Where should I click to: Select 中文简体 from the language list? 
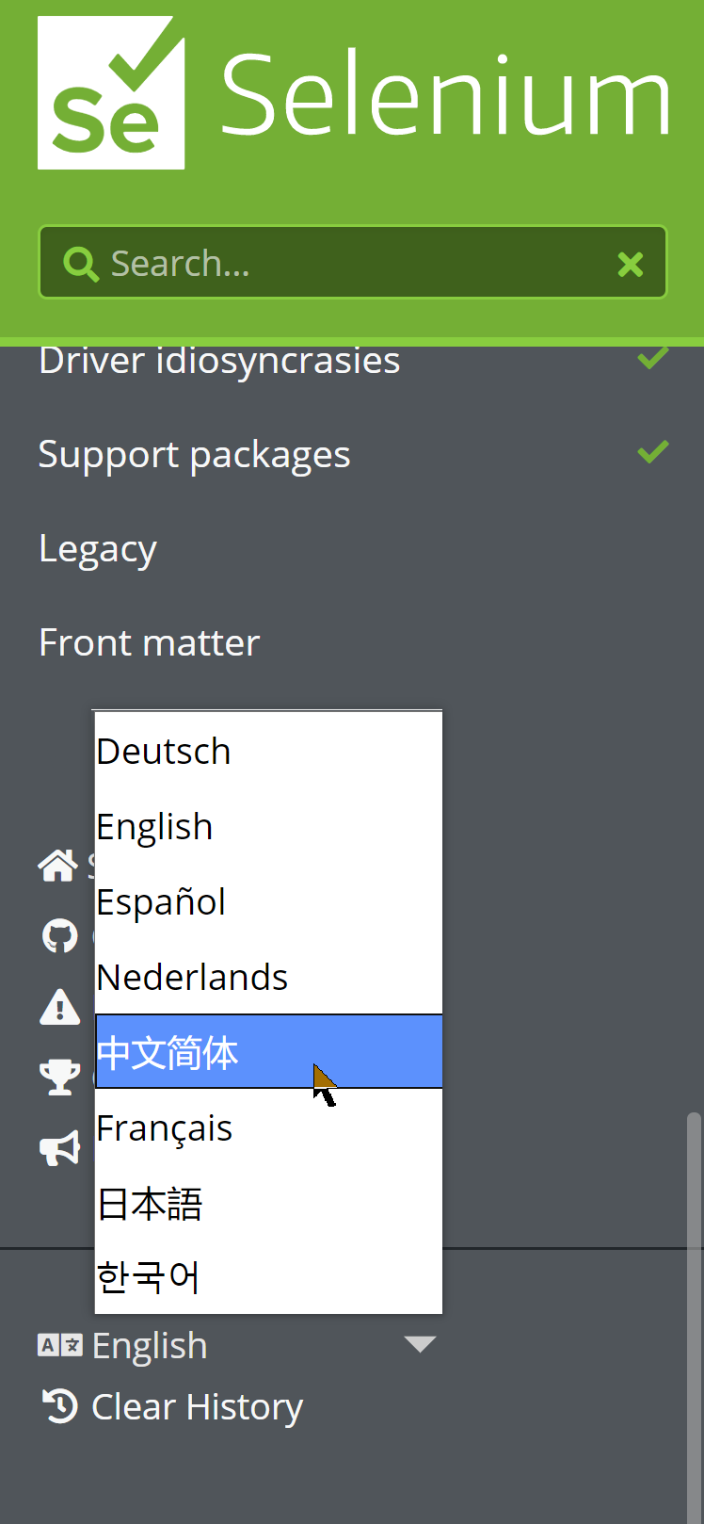point(268,1052)
